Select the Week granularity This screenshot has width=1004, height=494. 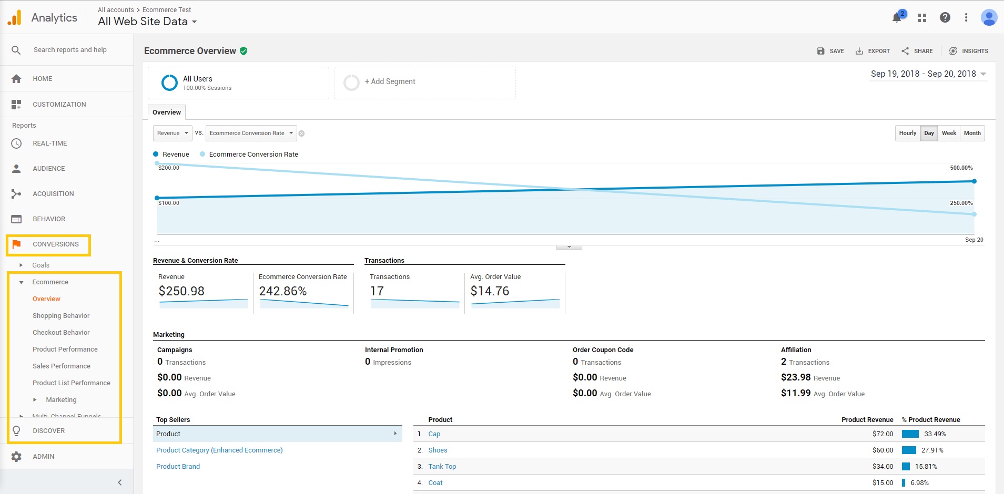[949, 133]
